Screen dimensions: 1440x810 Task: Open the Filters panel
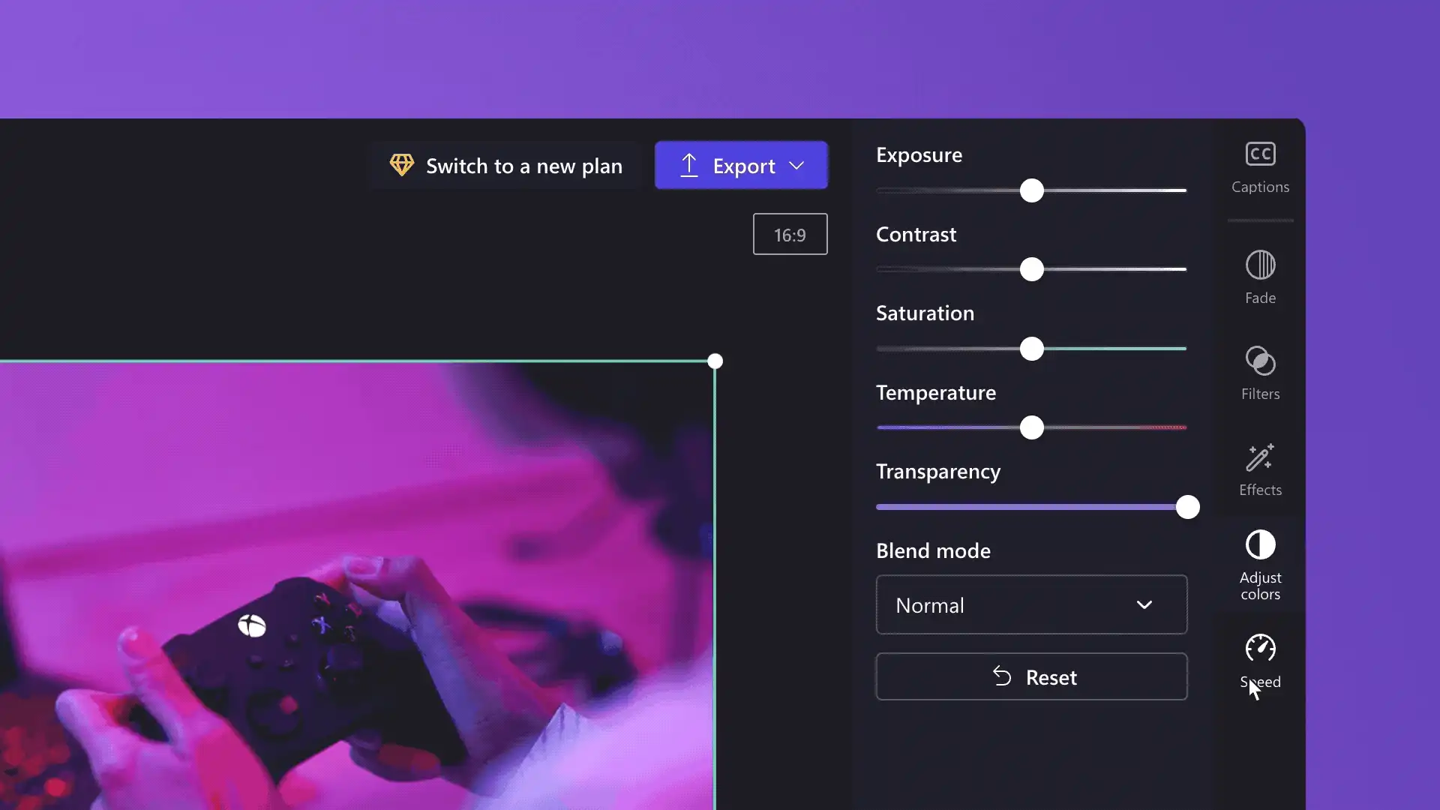pos(1260,373)
